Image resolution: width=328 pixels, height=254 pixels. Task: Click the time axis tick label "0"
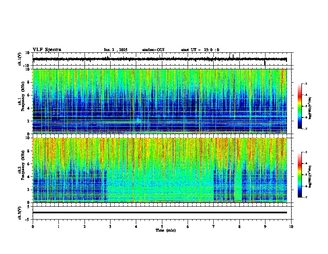tap(33, 227)
